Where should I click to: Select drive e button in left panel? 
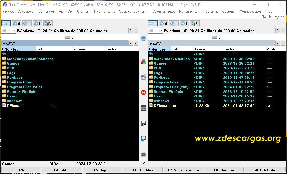pyautogui.click(x=27, y=23)
